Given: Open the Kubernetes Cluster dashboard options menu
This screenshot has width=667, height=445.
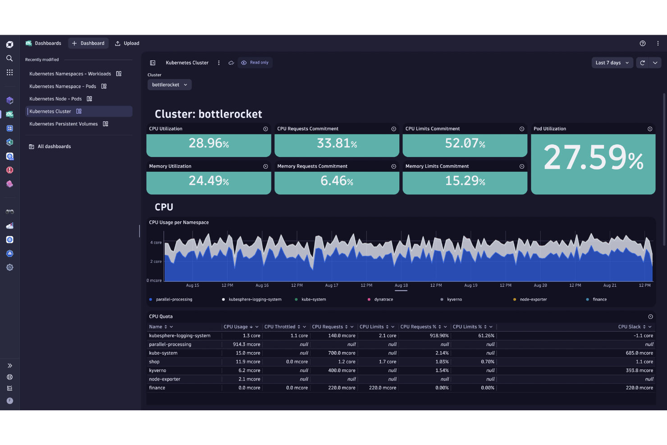Looking at the screenshot, I should coord(219,63).
